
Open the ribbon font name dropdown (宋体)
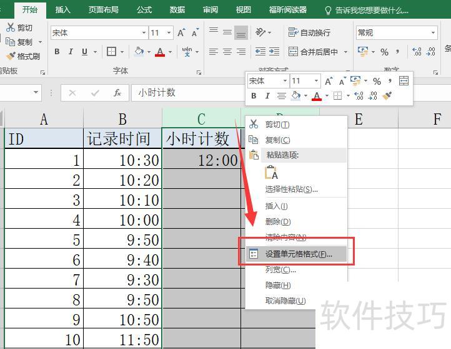pyautogui.click(x=144, y=32)
